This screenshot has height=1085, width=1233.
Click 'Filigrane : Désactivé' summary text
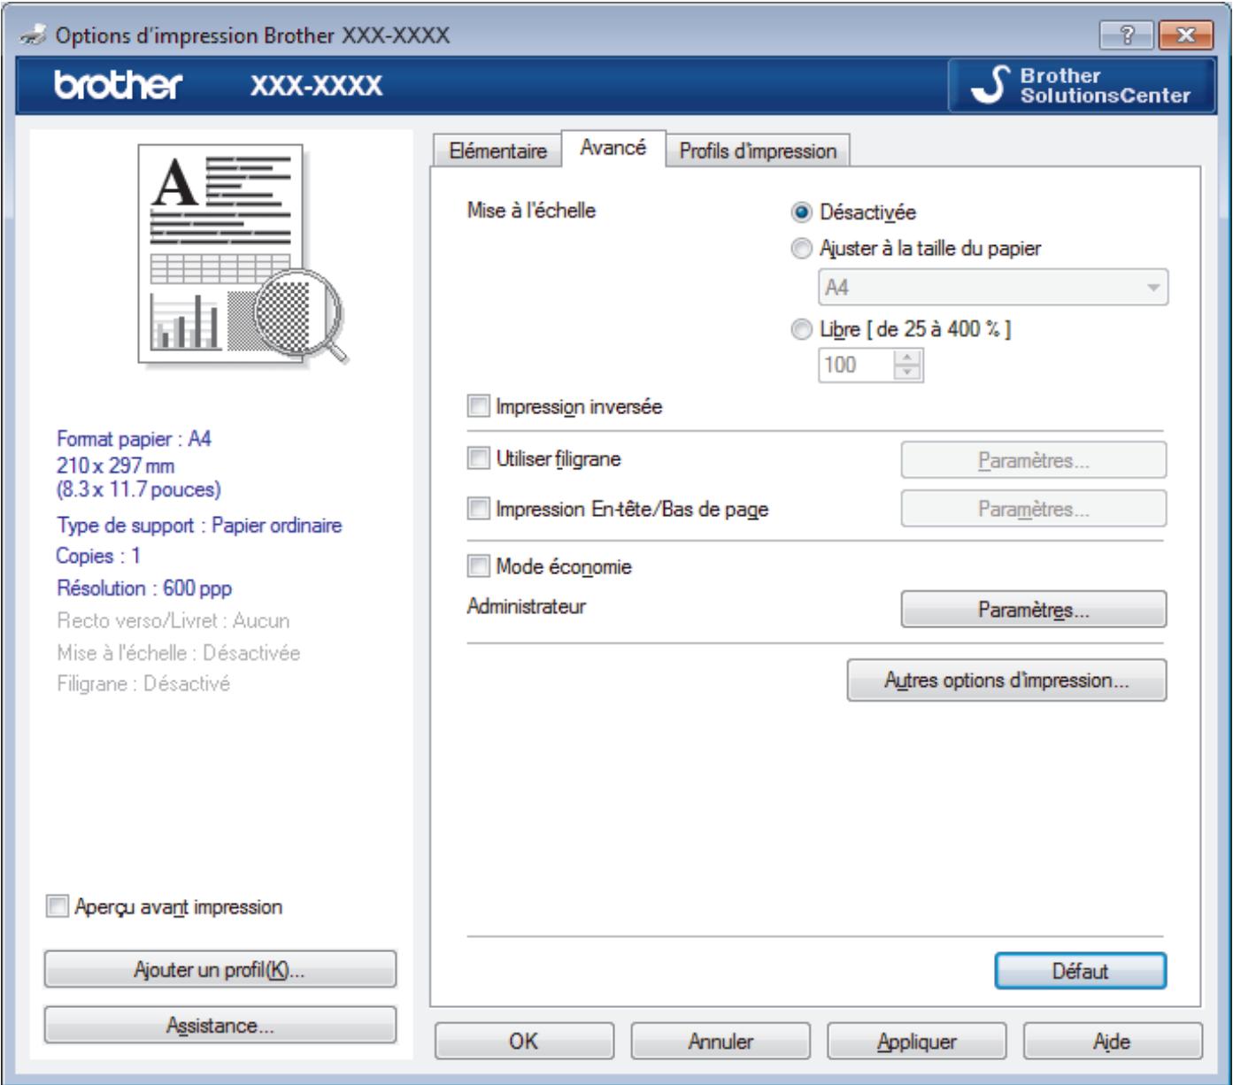(x=143, y=683)
